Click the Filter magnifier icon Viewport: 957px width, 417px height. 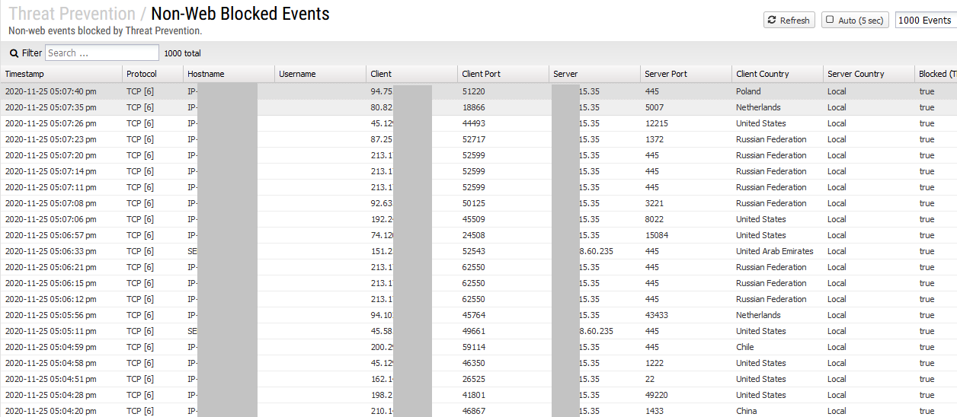point(14,53)
